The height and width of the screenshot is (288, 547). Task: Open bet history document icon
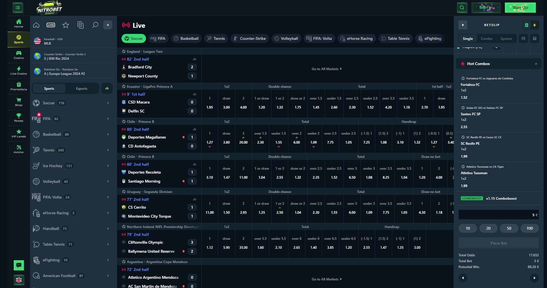click(80, 25)
